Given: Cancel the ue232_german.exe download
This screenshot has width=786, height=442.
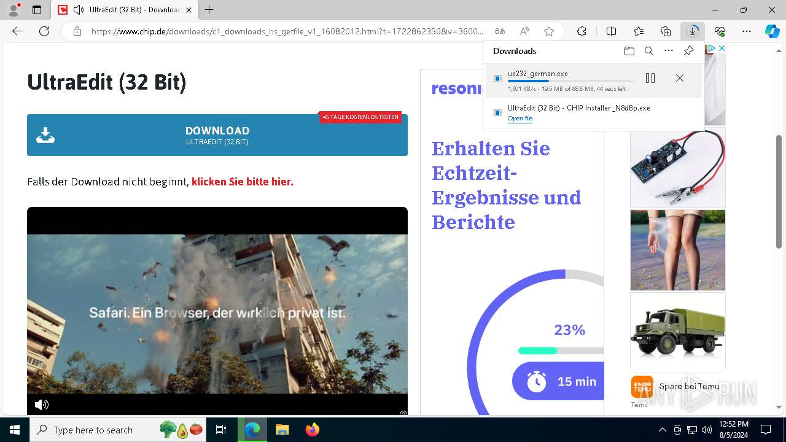Looking at the screenshot, I should click(x=679, y=78).
